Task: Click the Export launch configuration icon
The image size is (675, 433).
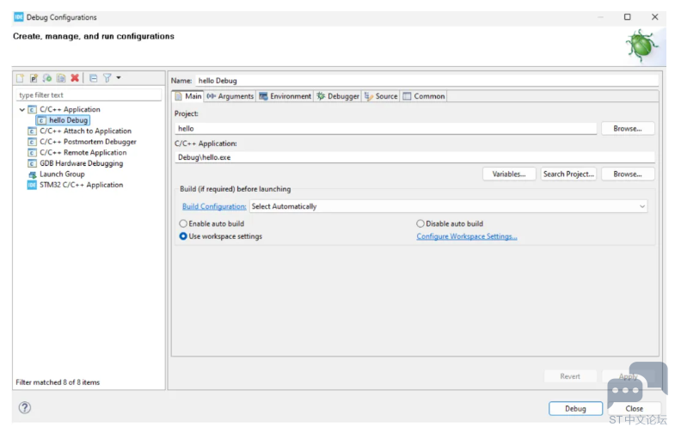Action: (47, 78)
